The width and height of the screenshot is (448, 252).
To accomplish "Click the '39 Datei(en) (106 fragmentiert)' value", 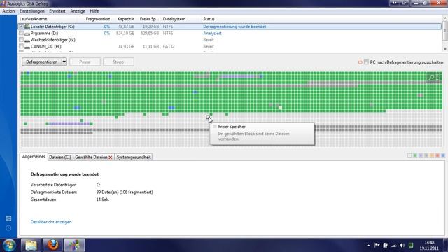I will point(125,192).
